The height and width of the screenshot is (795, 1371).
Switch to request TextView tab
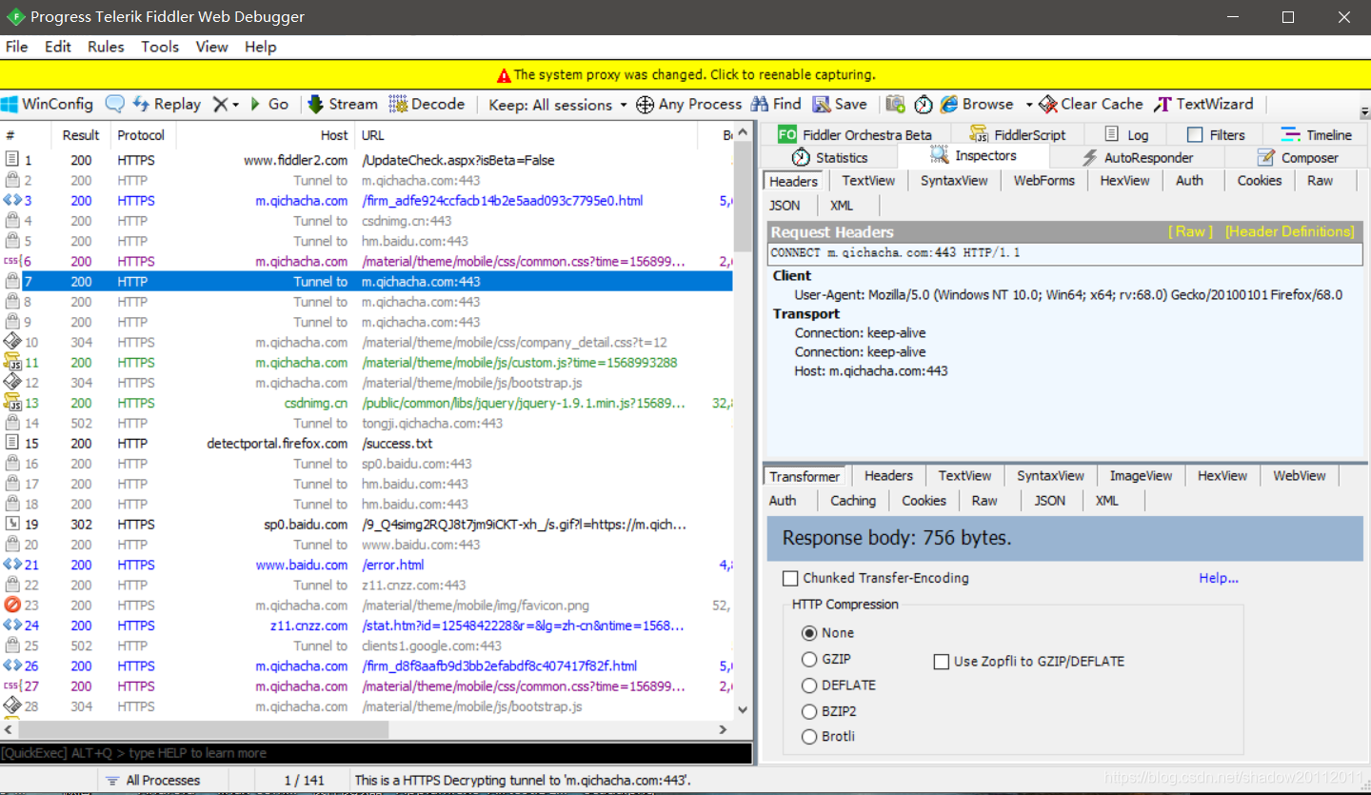point(868,180)
